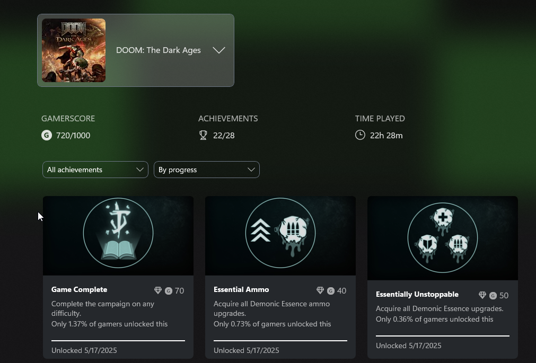This screenshot has width=536, height=363.
Task: Click "Acquire all Demonic Essence ammo upgrades." description
Action: pyautogui.click(x=272, y=308)
